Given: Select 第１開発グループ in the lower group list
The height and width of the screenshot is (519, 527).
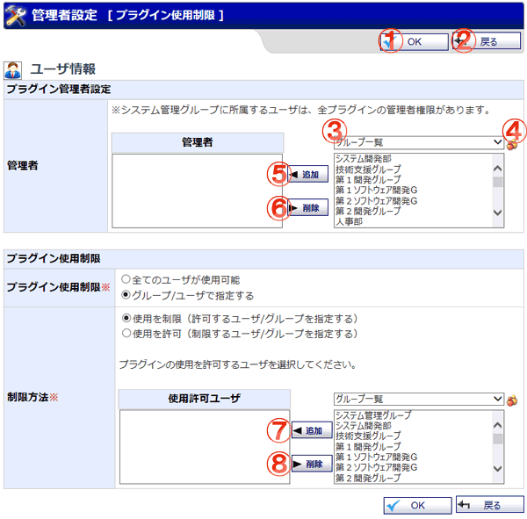Looking at the screenshot, I should tap(368, 446).
